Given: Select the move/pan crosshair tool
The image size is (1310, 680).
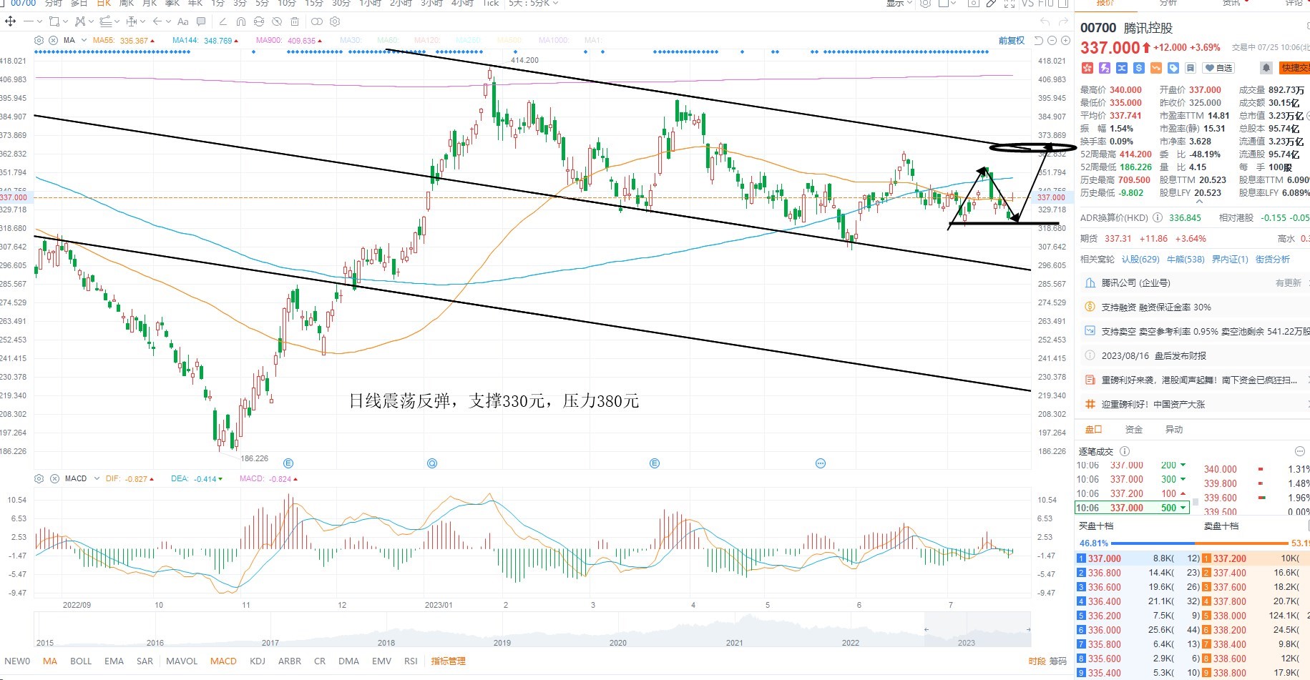Looking at the screenshot, I should tap(11, 21).
